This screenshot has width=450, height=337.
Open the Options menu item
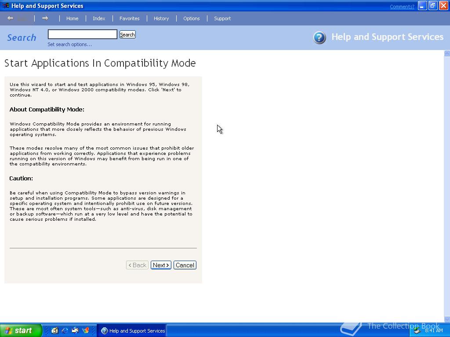pos(192,18)
